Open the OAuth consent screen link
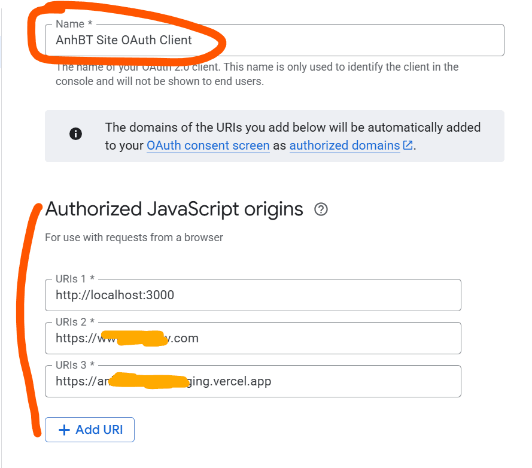The width and height of the screenshot is (532, 468). (208, 145)
